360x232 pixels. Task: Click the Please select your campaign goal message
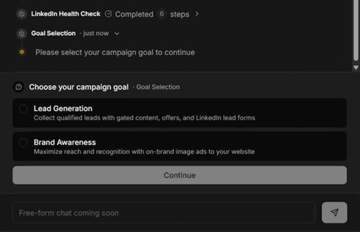(115, 52)
